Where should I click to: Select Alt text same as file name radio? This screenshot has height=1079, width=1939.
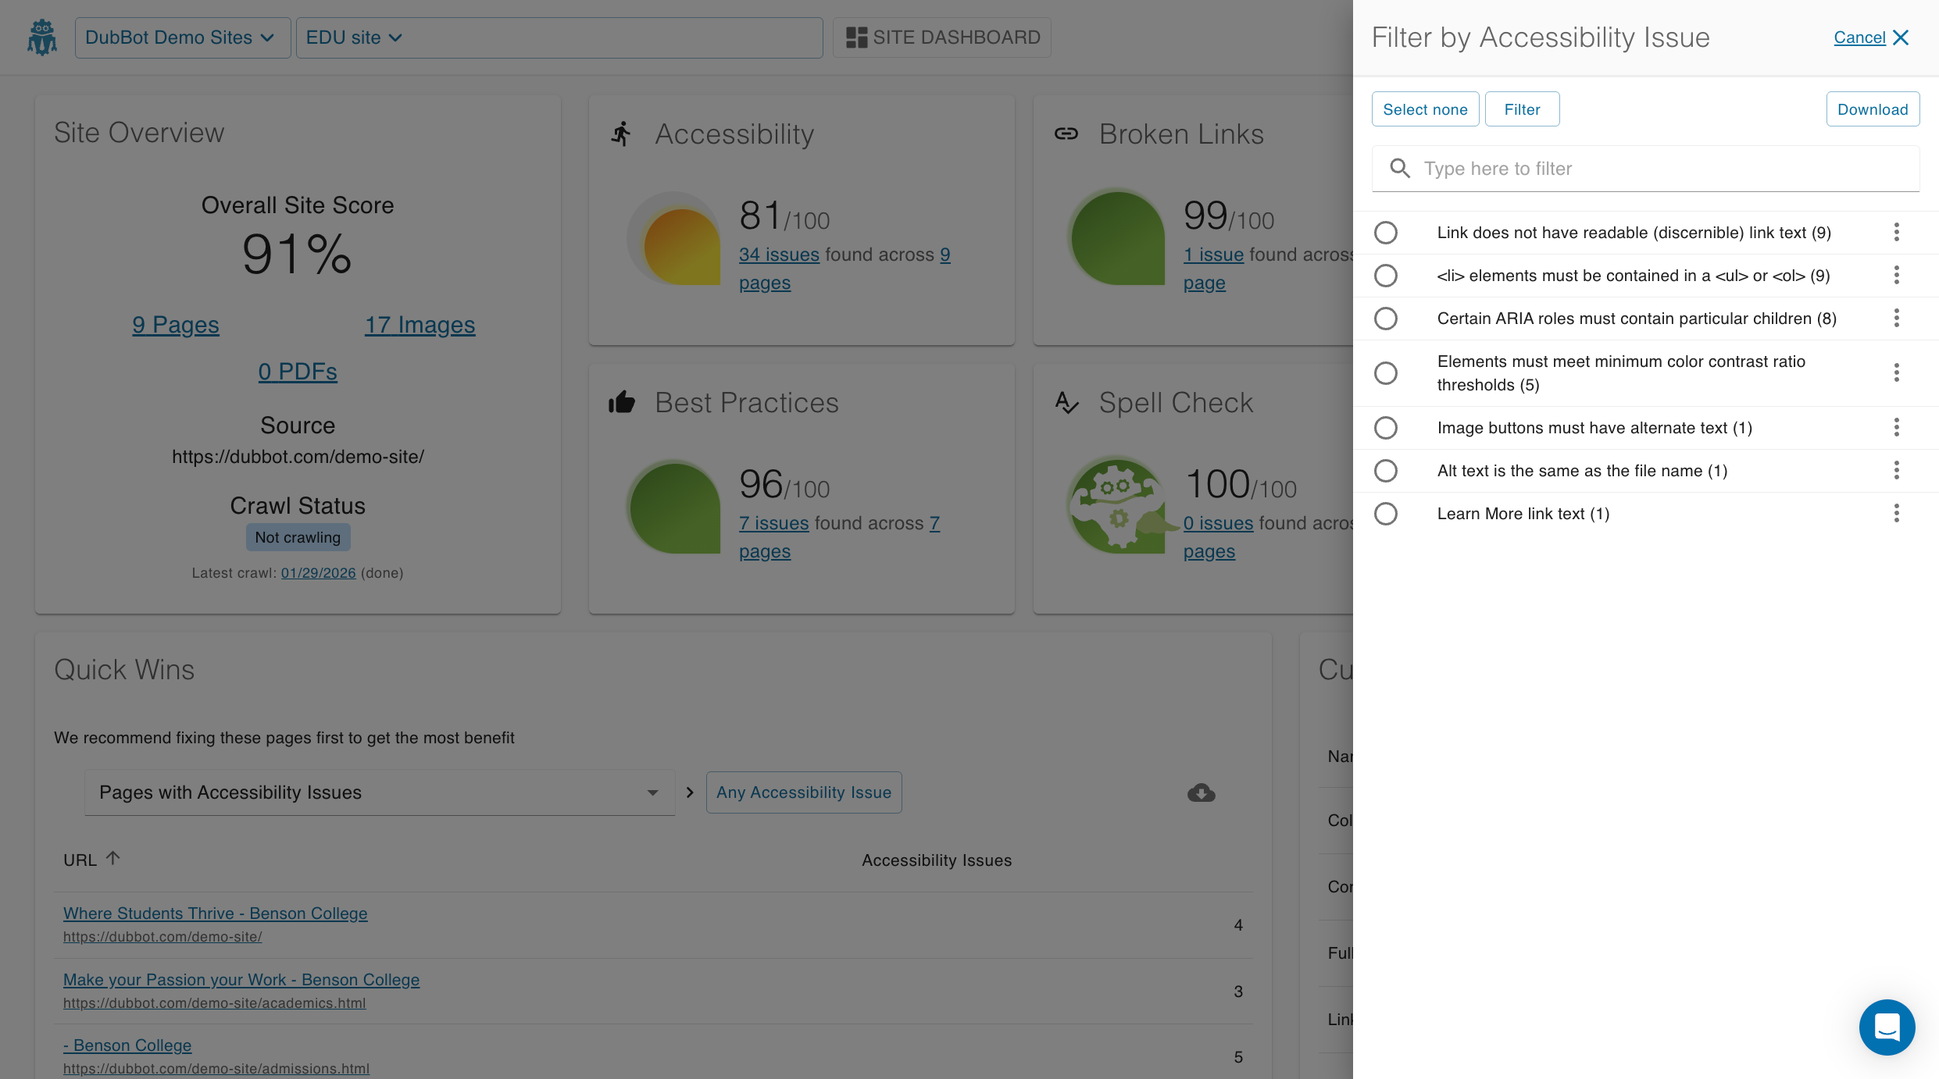point(1386,471)
